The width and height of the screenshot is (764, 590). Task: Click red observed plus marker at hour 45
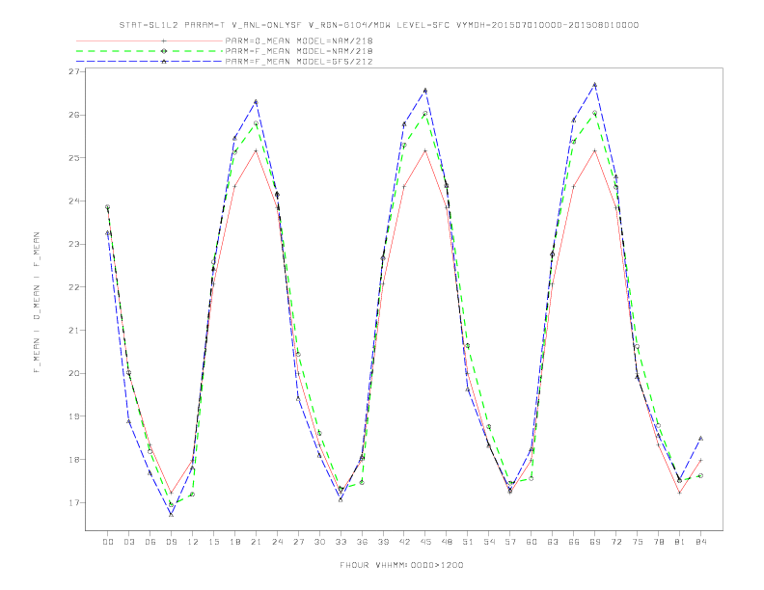tap(425, 150)
